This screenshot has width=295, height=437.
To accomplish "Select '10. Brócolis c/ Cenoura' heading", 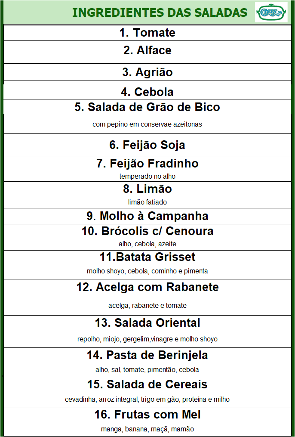I will pos(147,231).
